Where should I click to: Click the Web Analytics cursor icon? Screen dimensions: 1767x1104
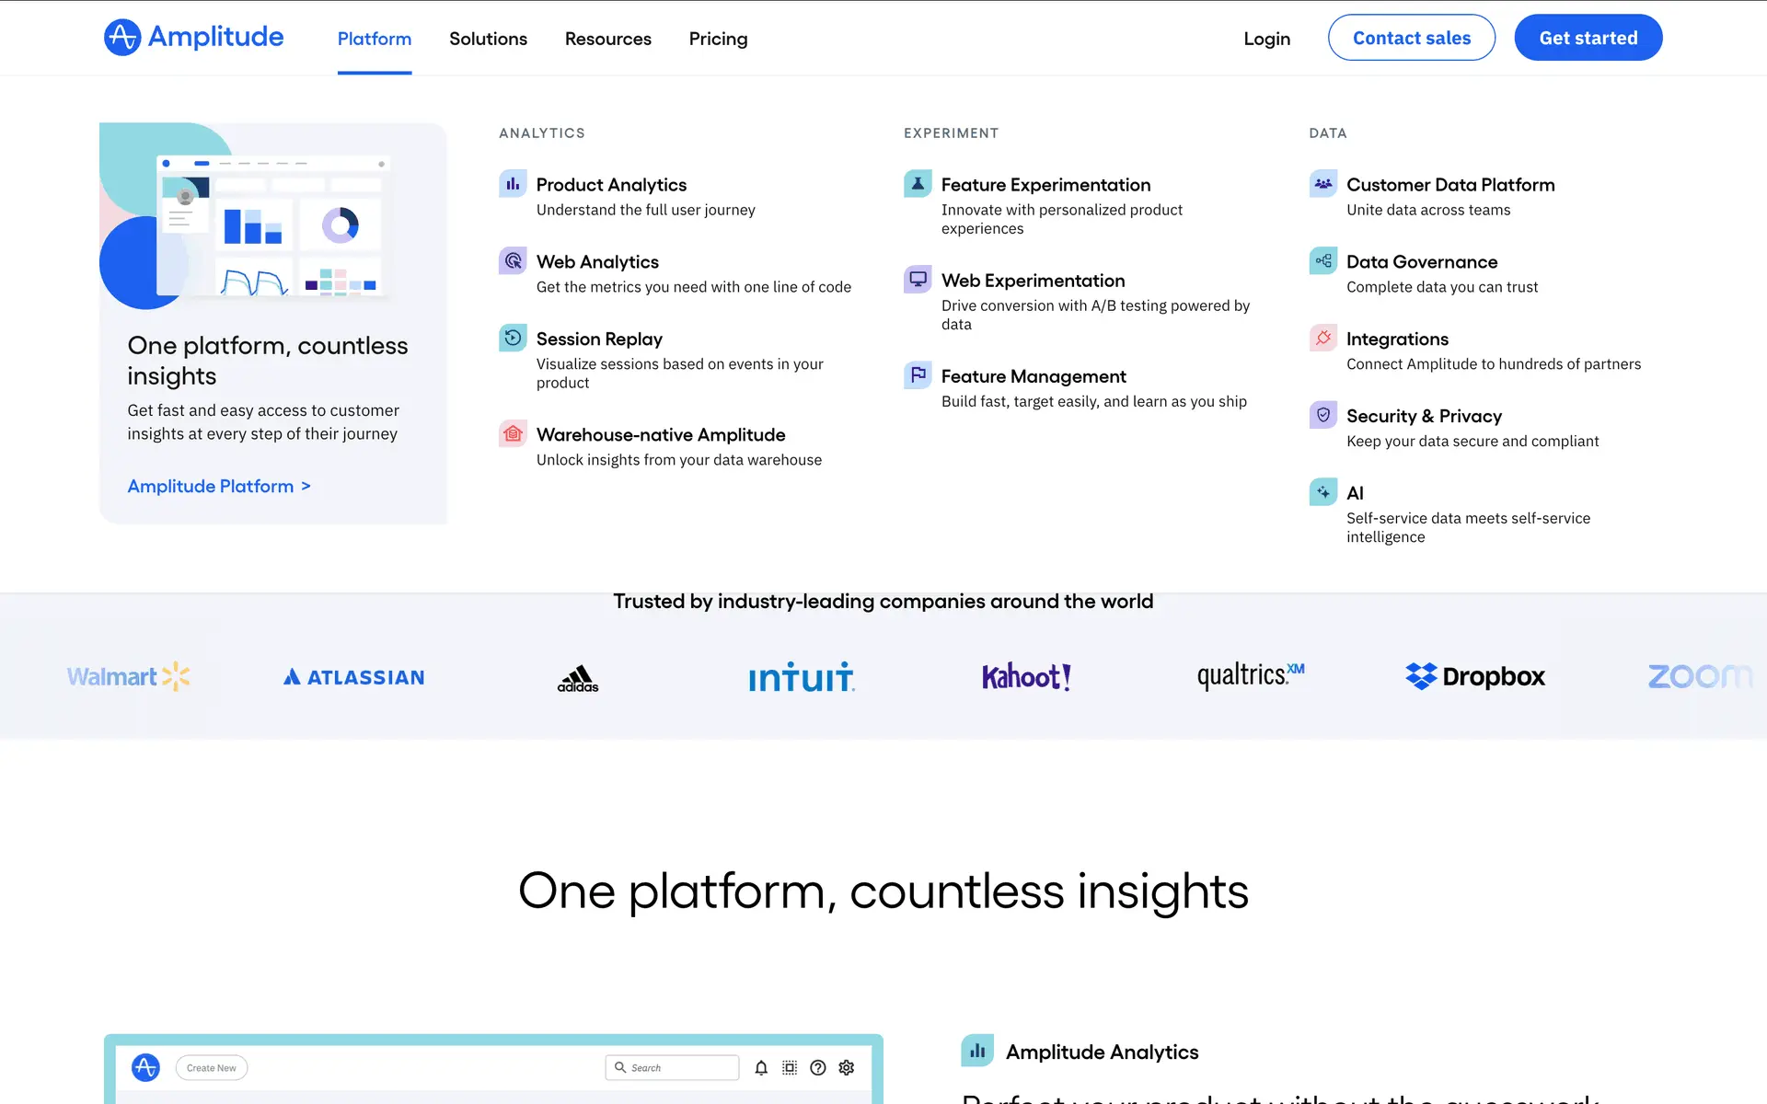[513, 261]
